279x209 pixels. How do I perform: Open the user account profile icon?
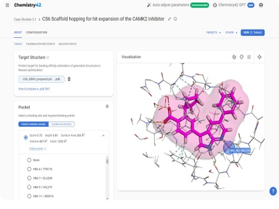point(261,5)
